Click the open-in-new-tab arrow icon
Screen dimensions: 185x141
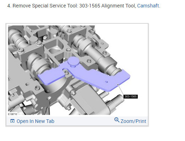12,121
